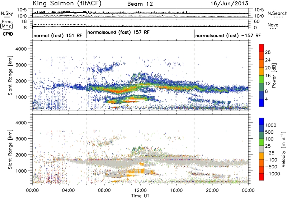Select the '24' Power colorbar value
287x198 pixels.
268,60
